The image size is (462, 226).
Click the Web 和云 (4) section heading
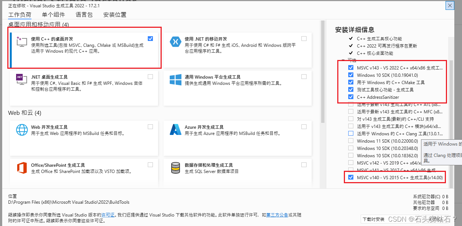(25, 113)
